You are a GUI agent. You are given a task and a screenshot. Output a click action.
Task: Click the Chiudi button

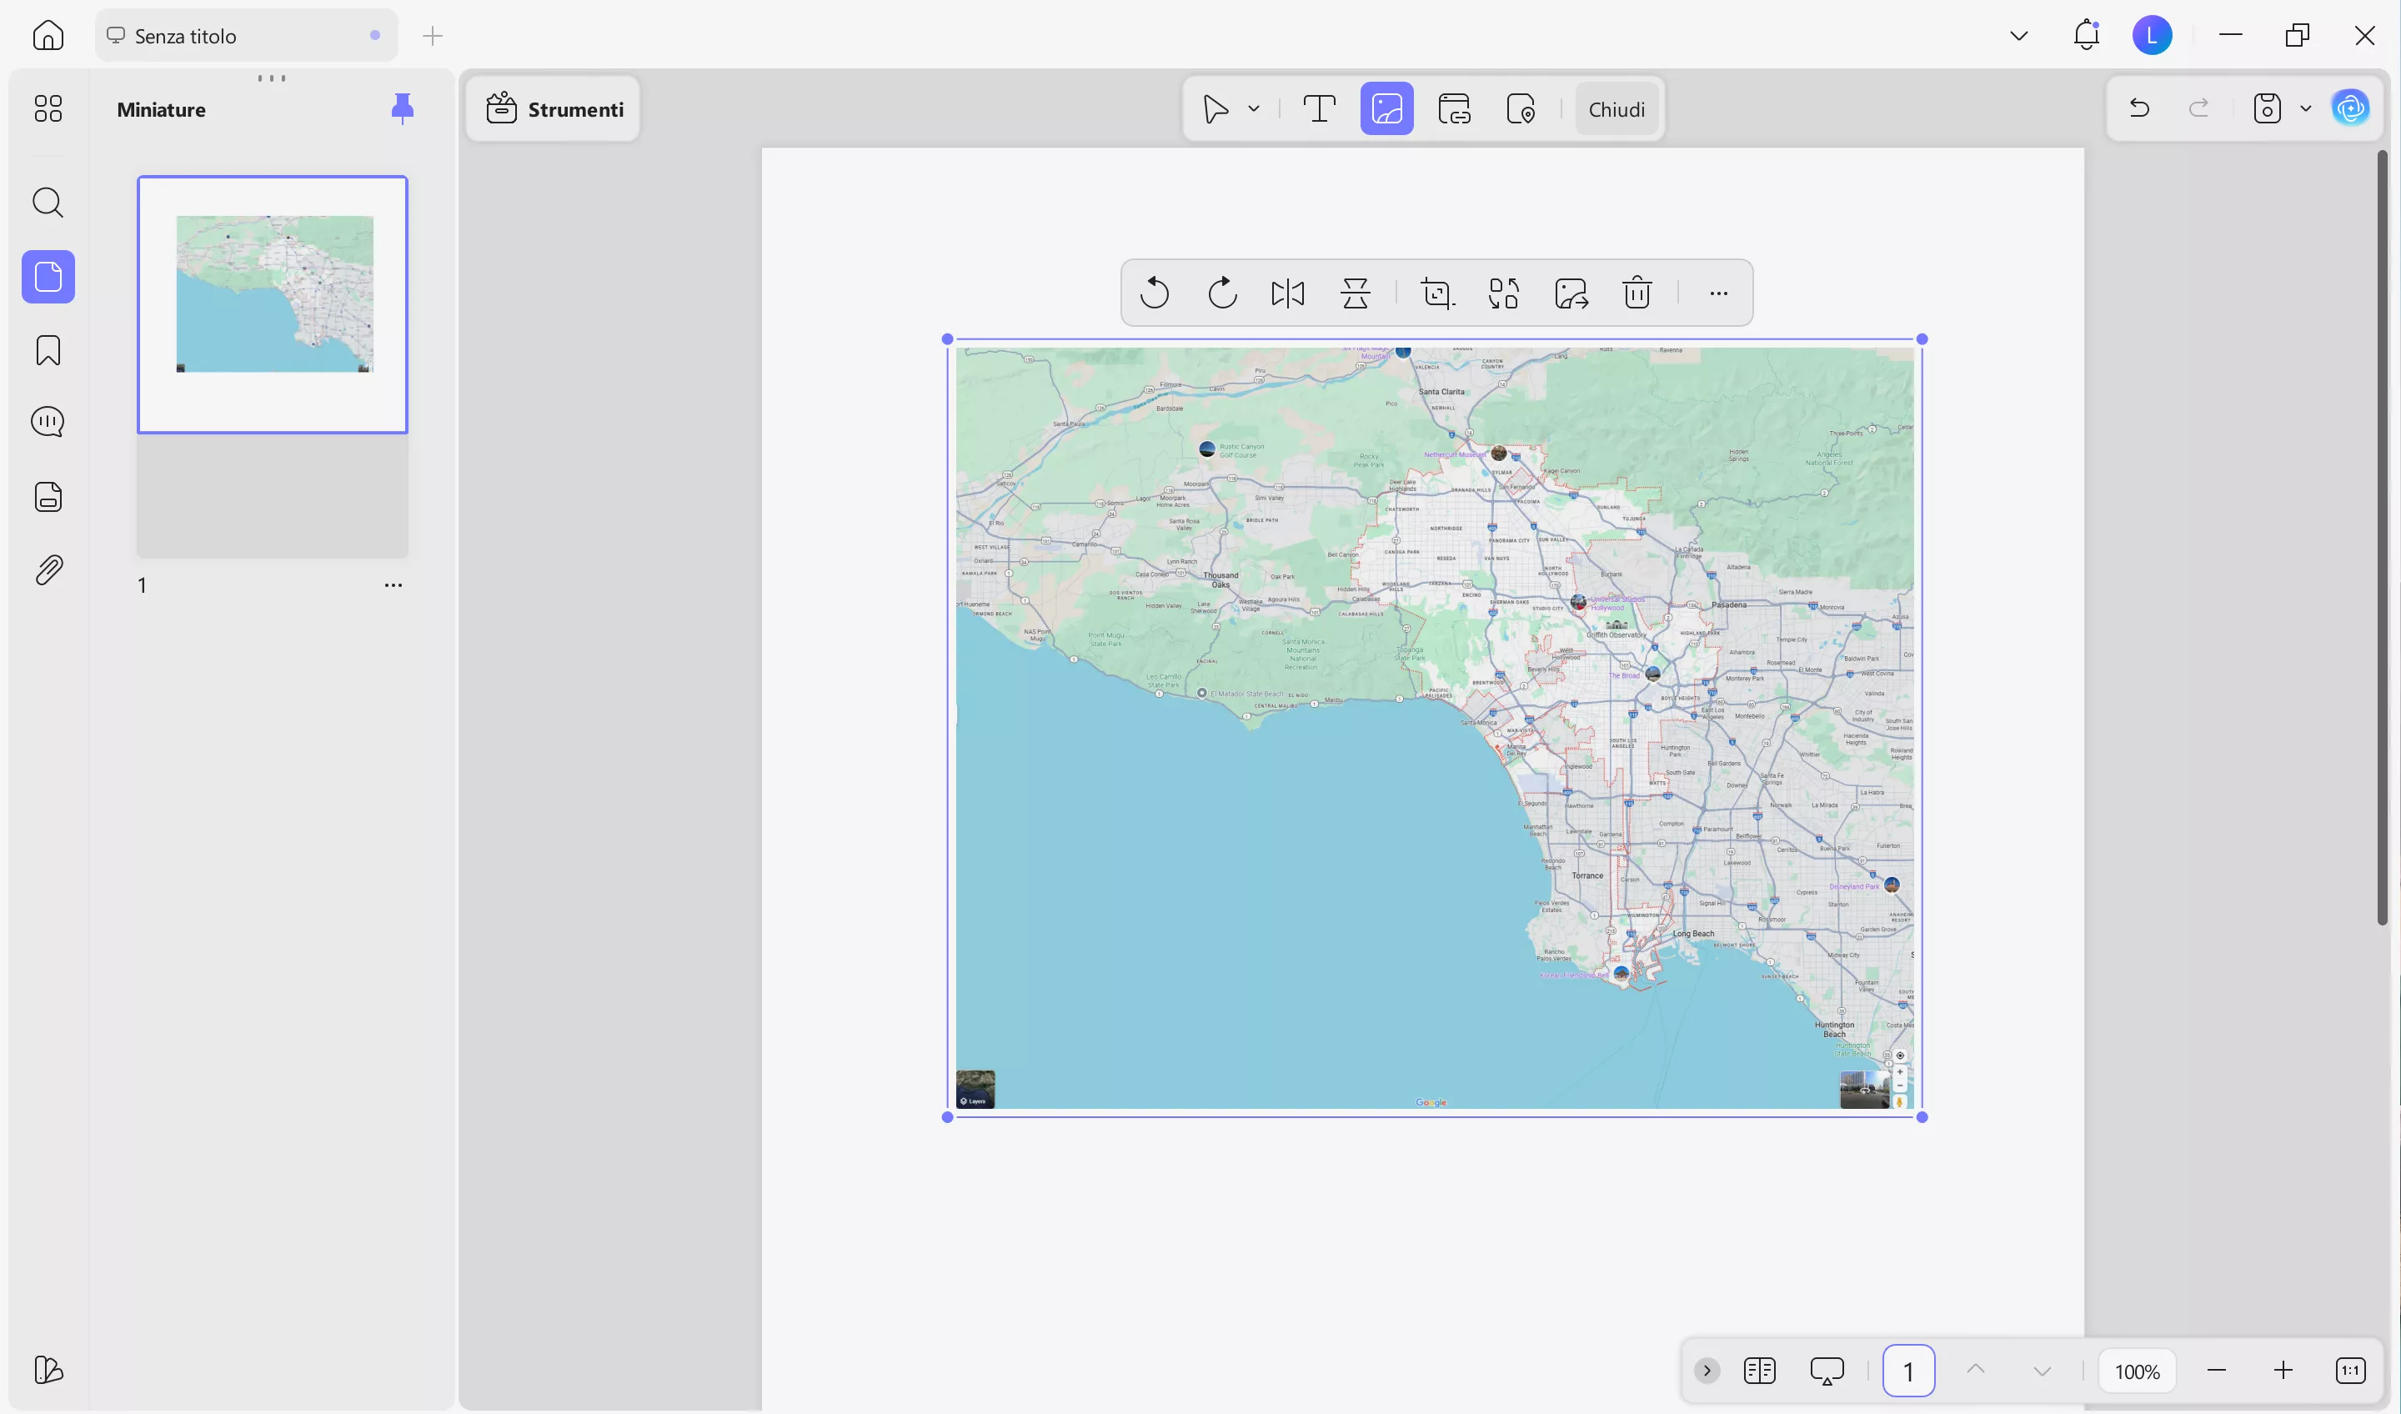point(1617,108)
